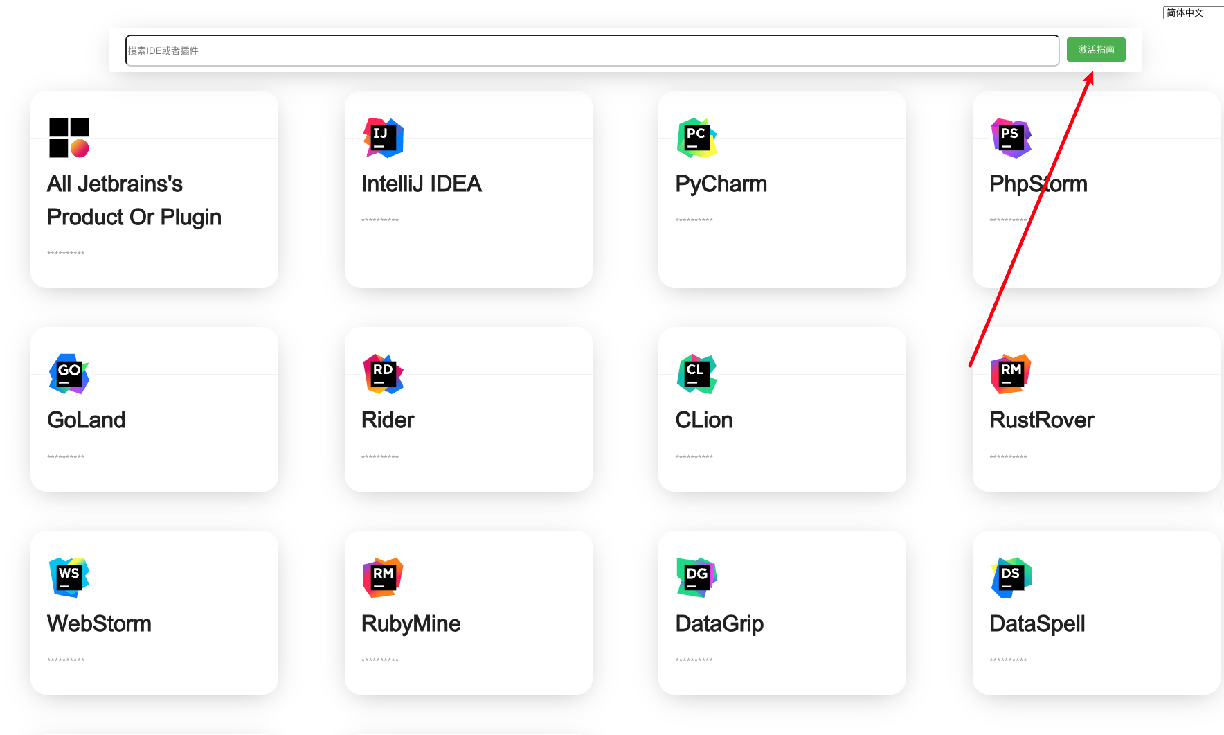Select the "PyCharm" card title
The width and height of the screenshot is (1224, 735).
[721, 184]
